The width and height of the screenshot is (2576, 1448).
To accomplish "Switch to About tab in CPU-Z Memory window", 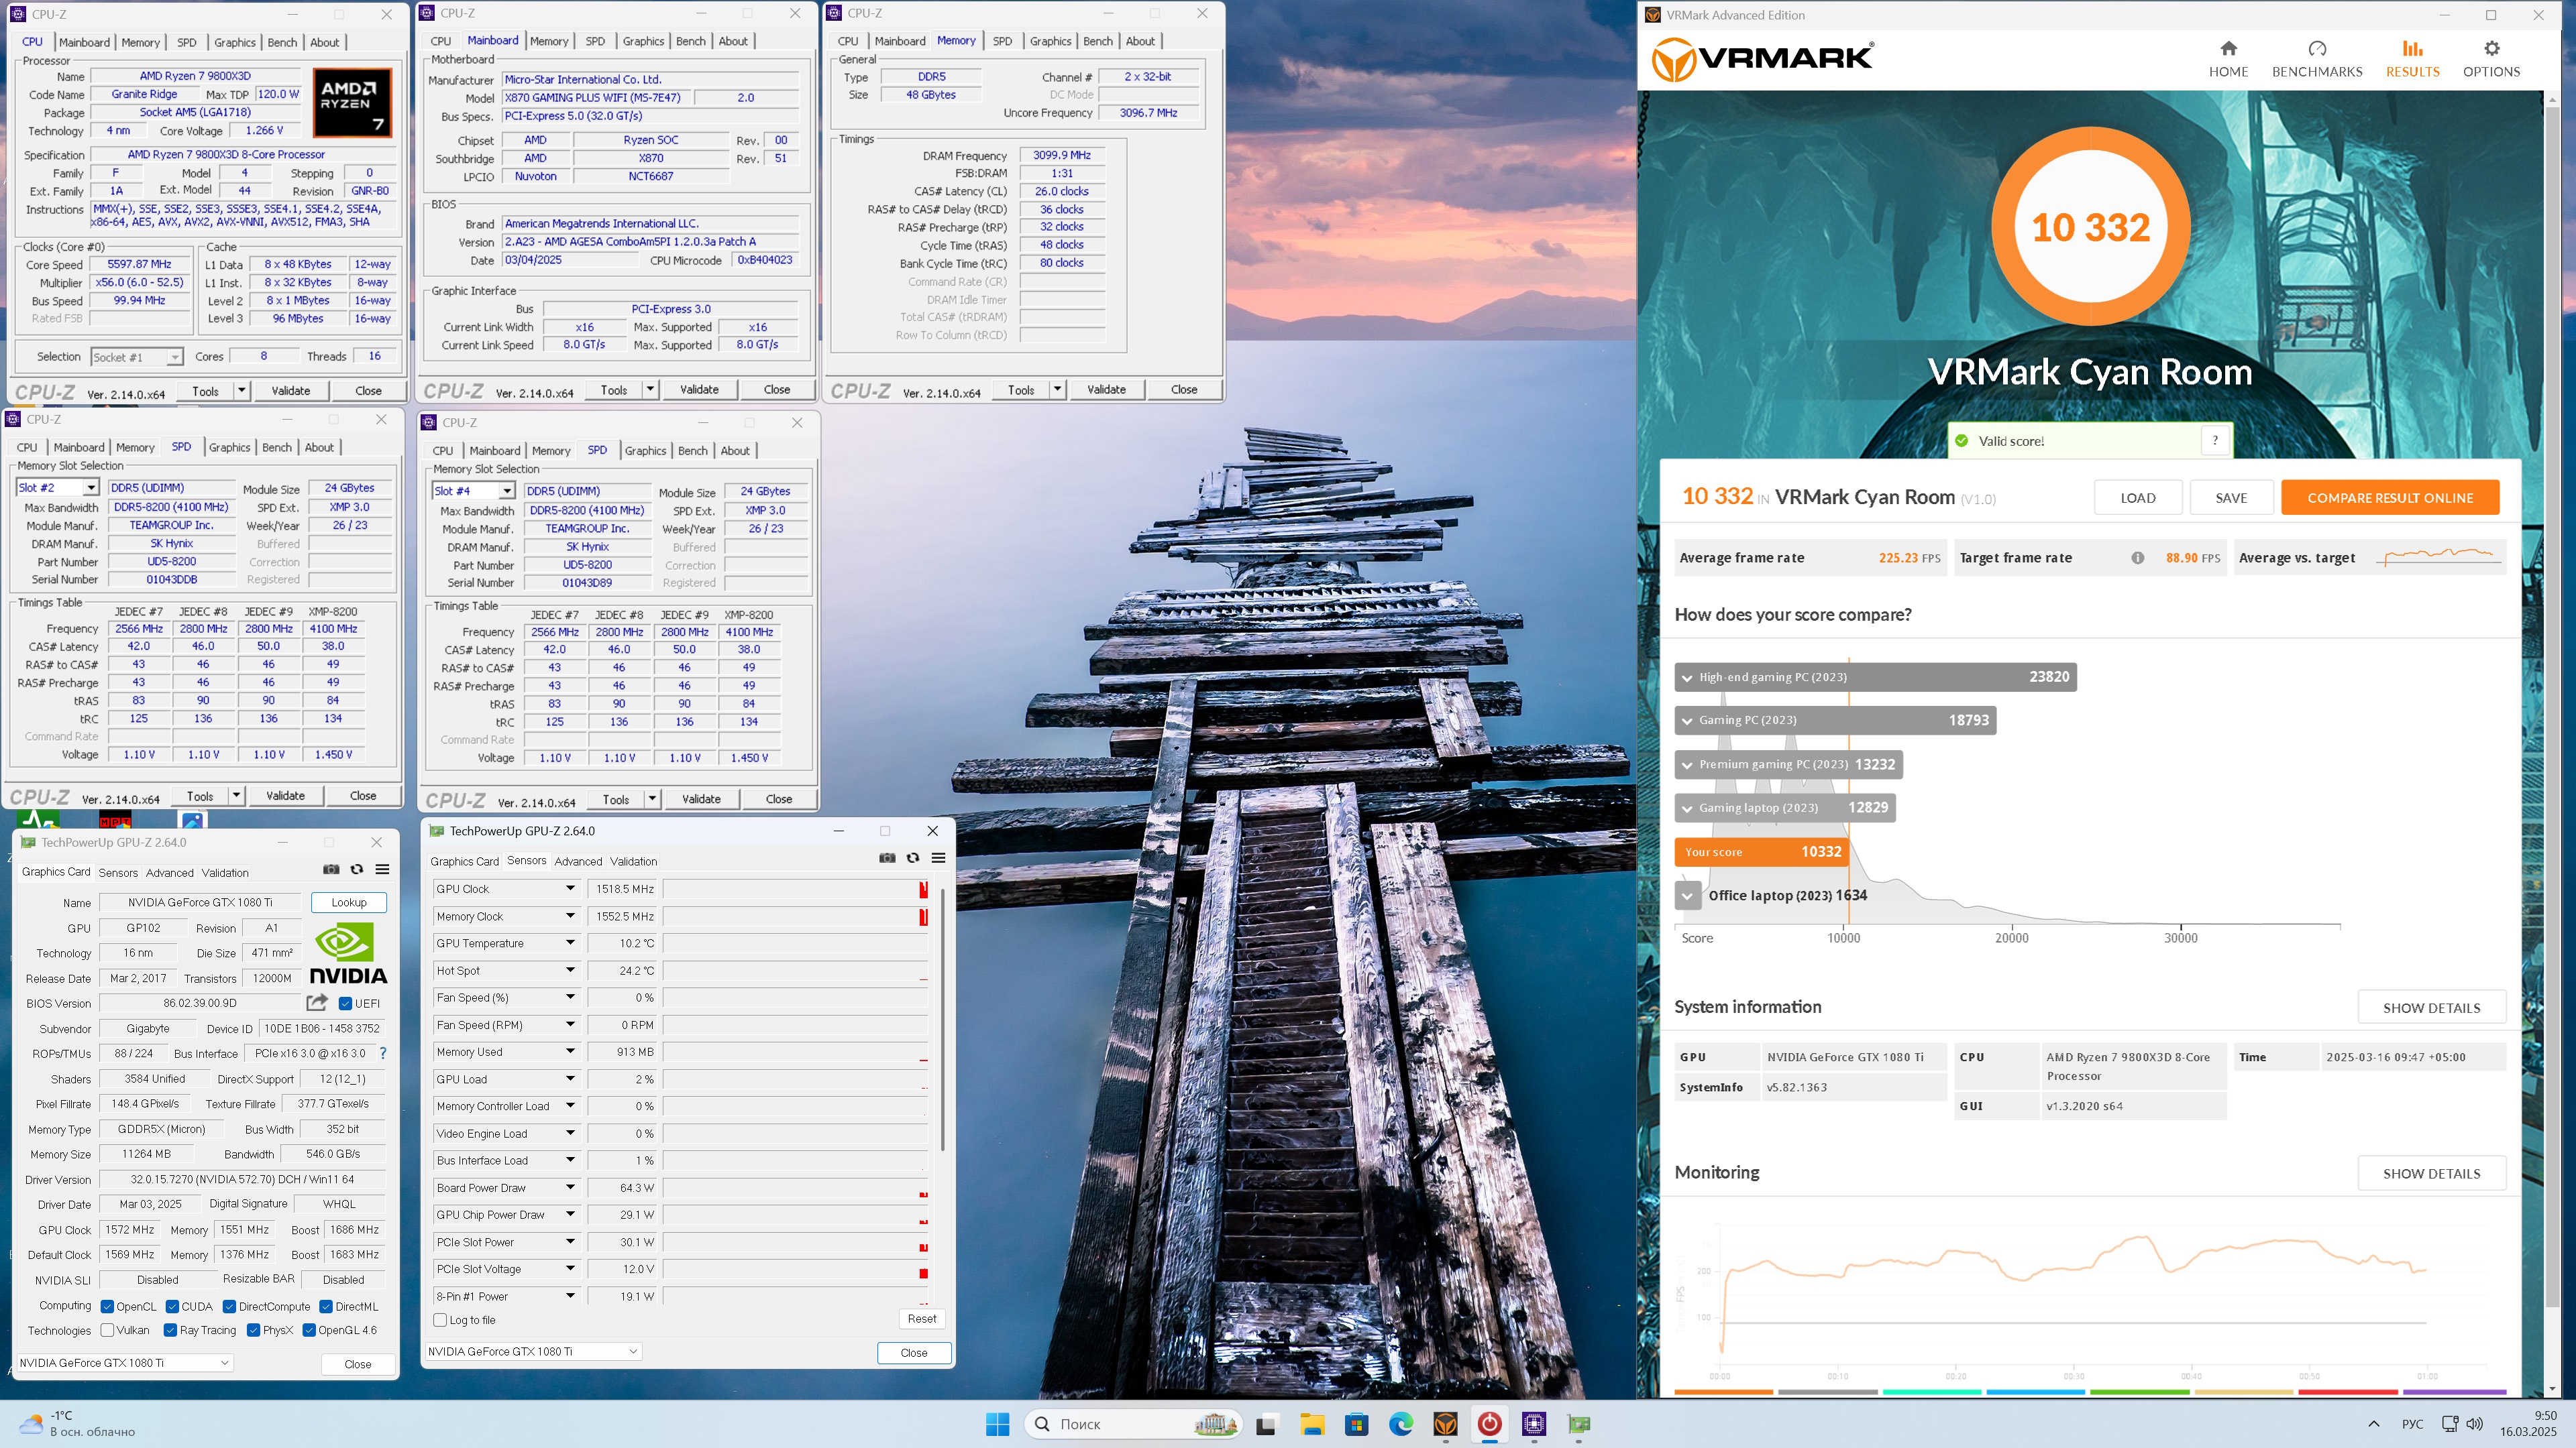I will click(1140, 41).
